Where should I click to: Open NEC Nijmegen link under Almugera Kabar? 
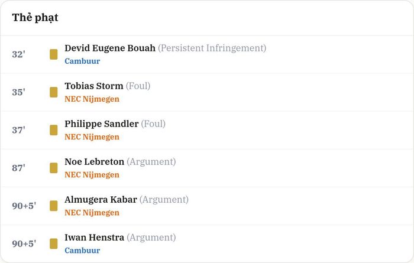point(92,213)
